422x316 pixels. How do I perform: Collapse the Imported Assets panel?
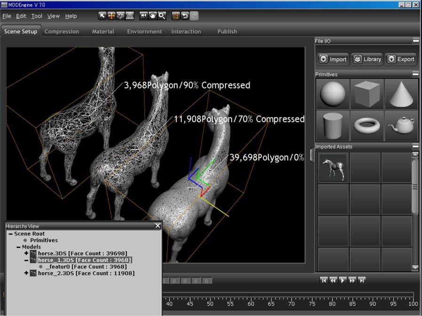[x=415, y=146]
